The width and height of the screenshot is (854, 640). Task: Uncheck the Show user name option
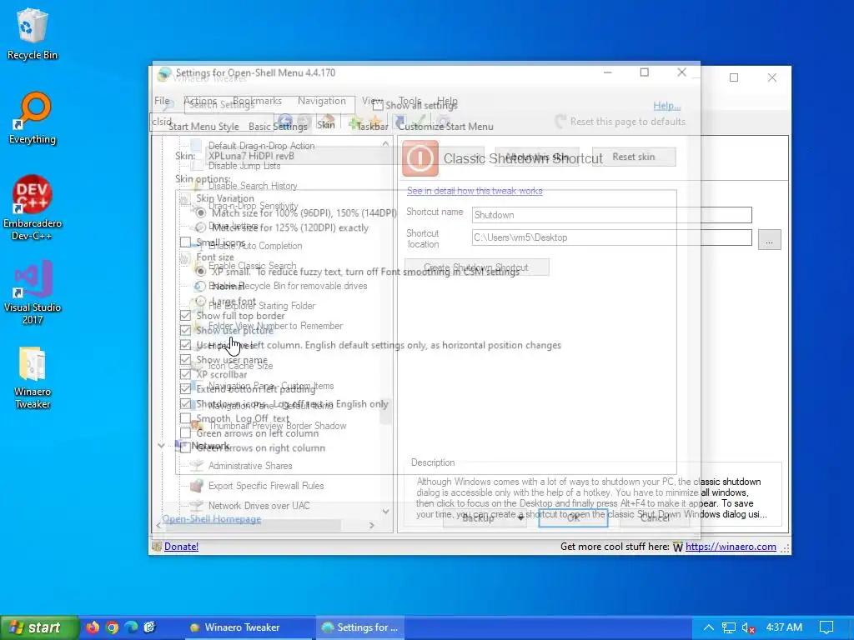click(185, 360)
